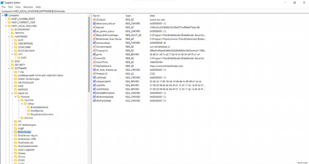The width and height of the screenshot is (309, 164).
Task: Open the Favorites menu
Action: [x=28, y=7]
